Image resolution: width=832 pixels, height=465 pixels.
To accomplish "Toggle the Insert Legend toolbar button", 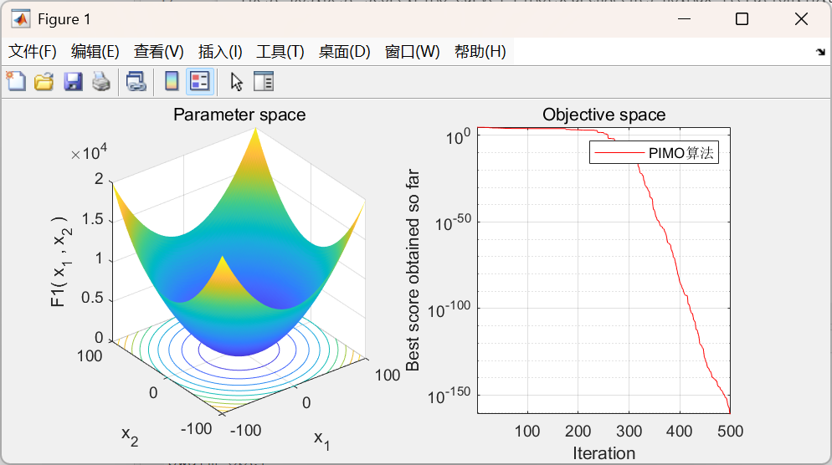I will point(200,82).
